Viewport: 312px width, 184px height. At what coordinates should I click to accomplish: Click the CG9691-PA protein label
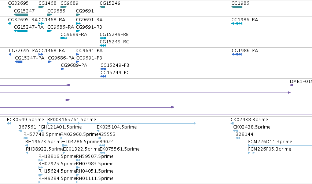click(89, 51)
